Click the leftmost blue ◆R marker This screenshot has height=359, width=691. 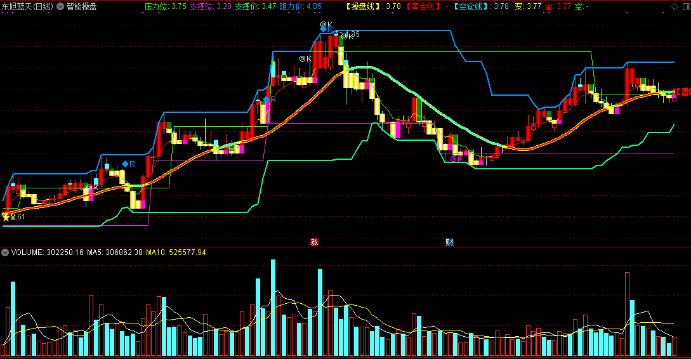pos(128,164)
